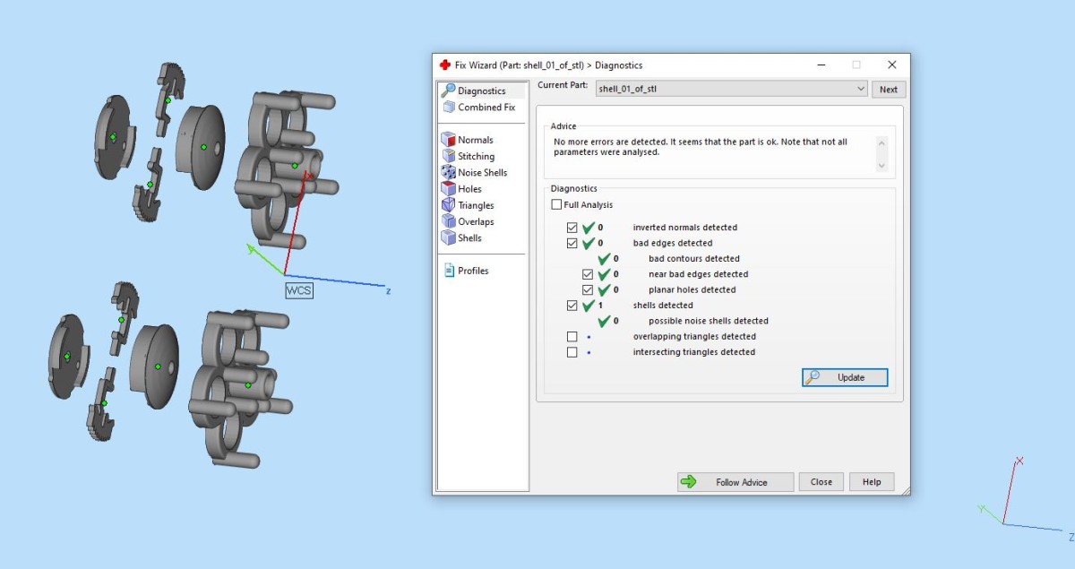Select the Stitching icon in sidebar
The height and width of the screenshot is (569, 1075).
point(449,156)
